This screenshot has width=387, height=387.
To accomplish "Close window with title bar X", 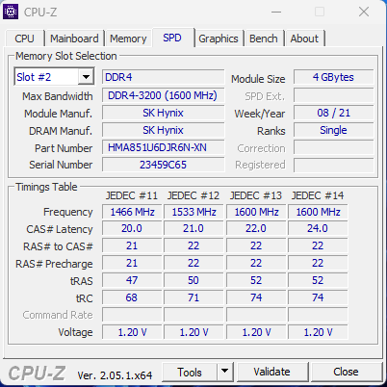I will pos(364,13).
